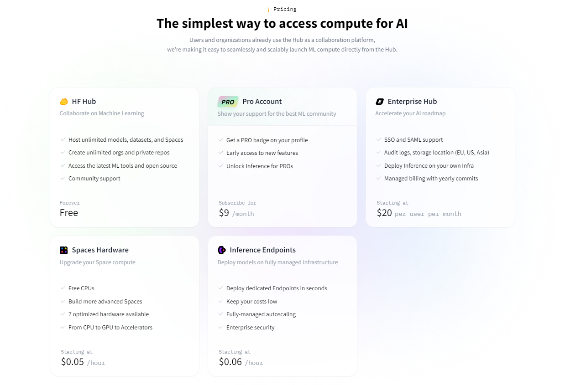Click the Enterprise Hub logo icon
Image resolution: width=565 pixels, height=385 pixels.
click(380, 102)
